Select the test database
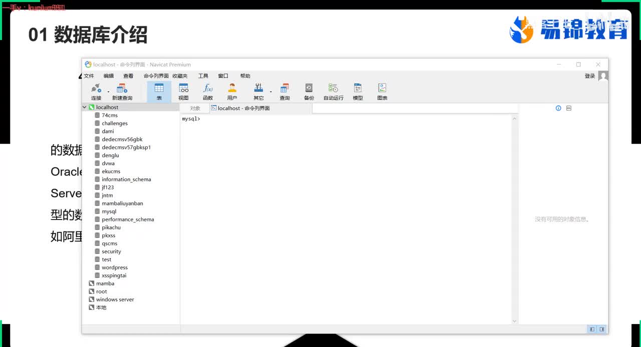 tap(106, 259)
